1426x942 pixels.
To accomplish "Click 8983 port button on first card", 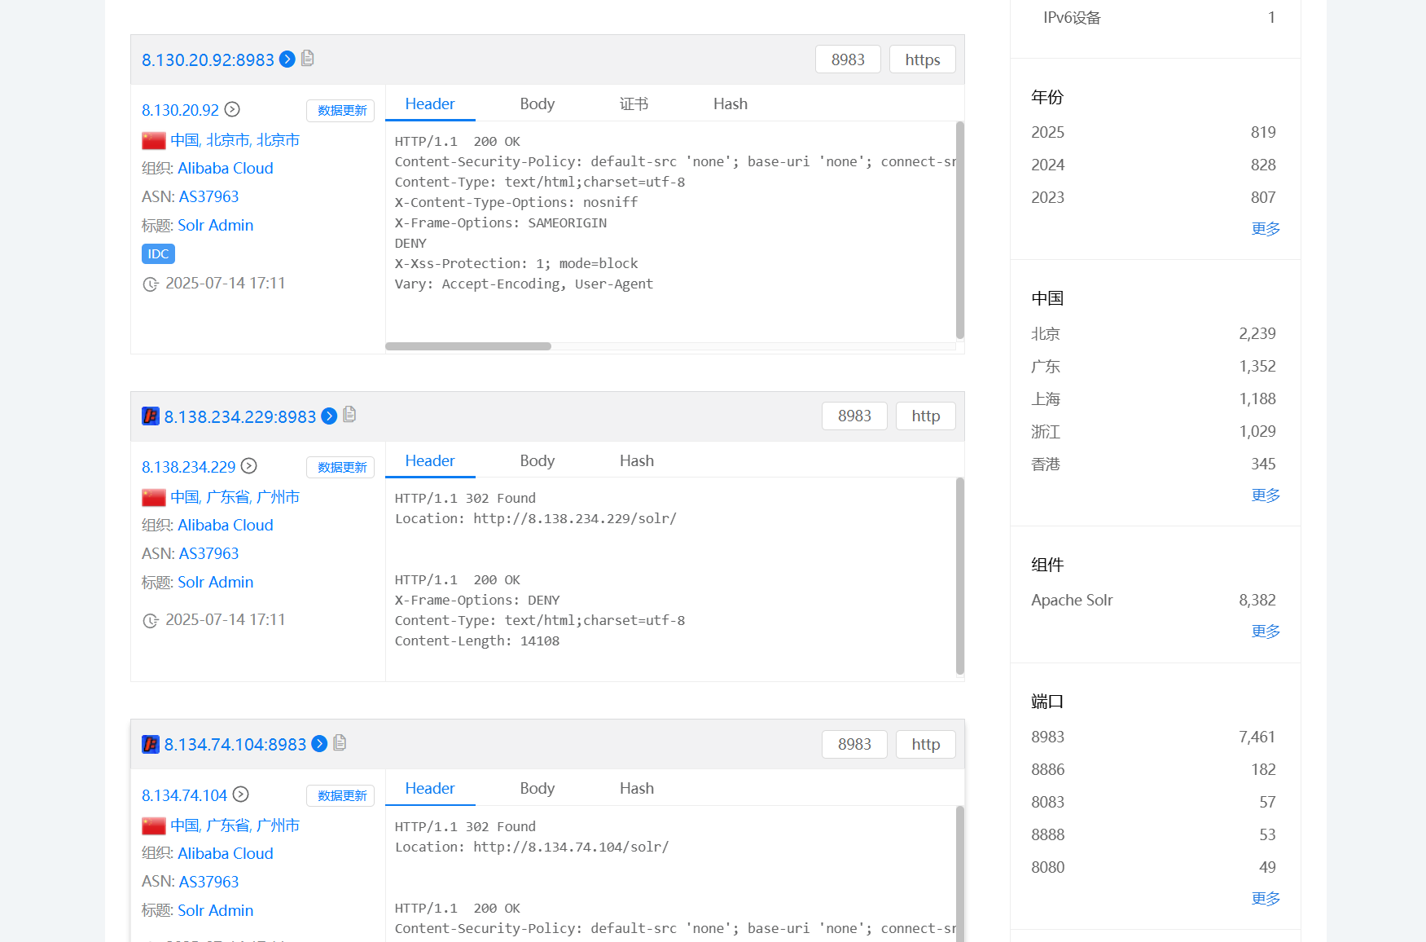I will point(848,59).
